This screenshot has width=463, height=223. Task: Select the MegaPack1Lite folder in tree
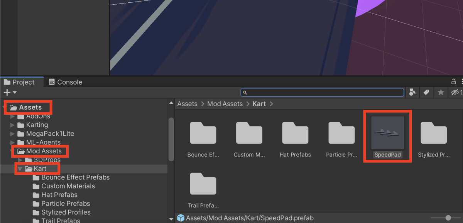[x=46, y=134]
